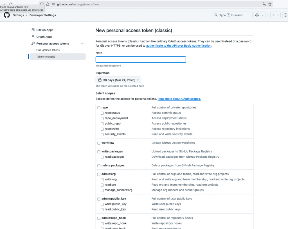The height and width of the screenshot is (229, 288).
Task: Open the Read more about OAuth scopes link
Action: point(179,99)
